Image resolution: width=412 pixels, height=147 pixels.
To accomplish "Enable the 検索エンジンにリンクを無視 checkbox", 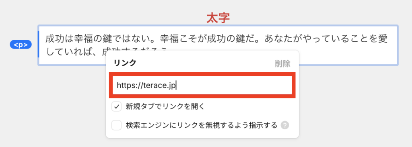I will coord(116,125).
